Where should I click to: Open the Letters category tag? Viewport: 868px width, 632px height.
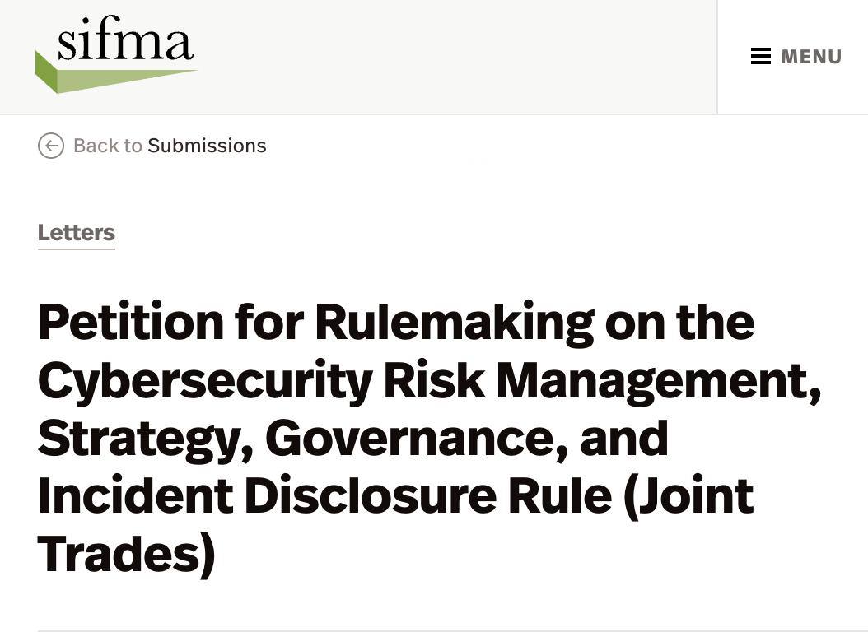click(x=77, y=233)
